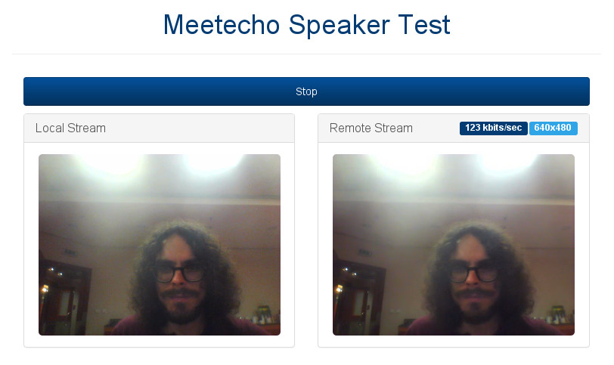Select the Meetecho Speaker Test heading
The height and width of the screenshot is (365, 614).
tap(306, 25)
